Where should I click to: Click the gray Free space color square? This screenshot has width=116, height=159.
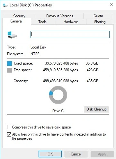(x=9, y=70)
